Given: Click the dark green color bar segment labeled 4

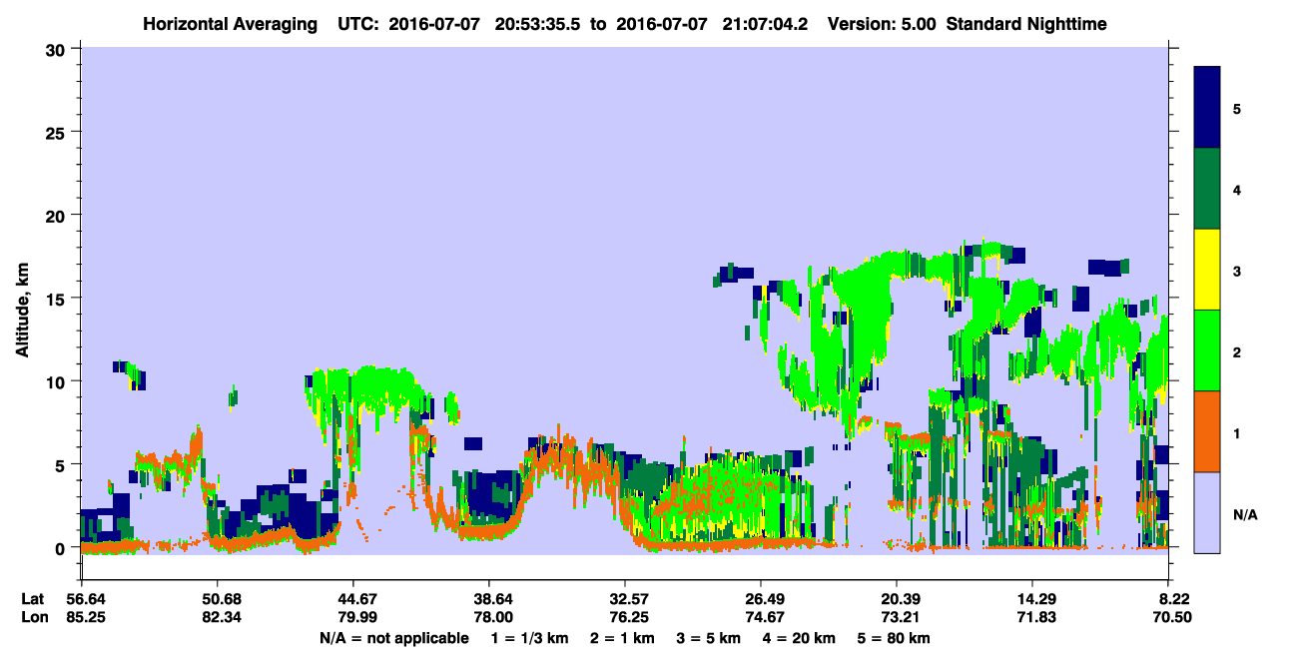Looking at the screenshot, I should (x=1207, y=189).
